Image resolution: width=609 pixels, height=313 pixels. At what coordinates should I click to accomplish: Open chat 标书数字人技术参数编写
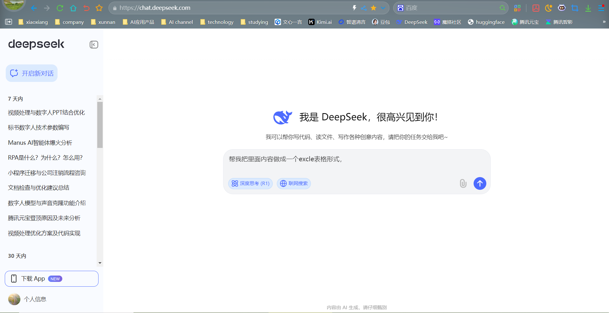pos(38,127)
